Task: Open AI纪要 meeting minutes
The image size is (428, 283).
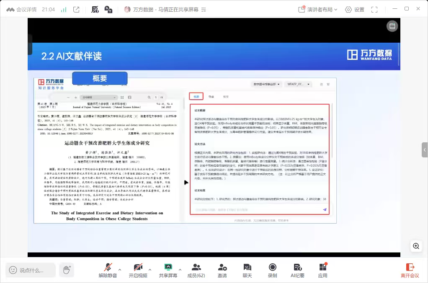Action: click(297, 270)
